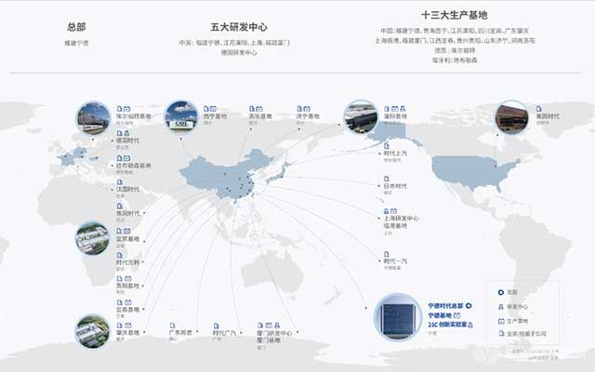Image resolution: width=595 pixels, height=372 pixels.
Task: Click the 研发中心 legend icon
Action: click(501, 307)
